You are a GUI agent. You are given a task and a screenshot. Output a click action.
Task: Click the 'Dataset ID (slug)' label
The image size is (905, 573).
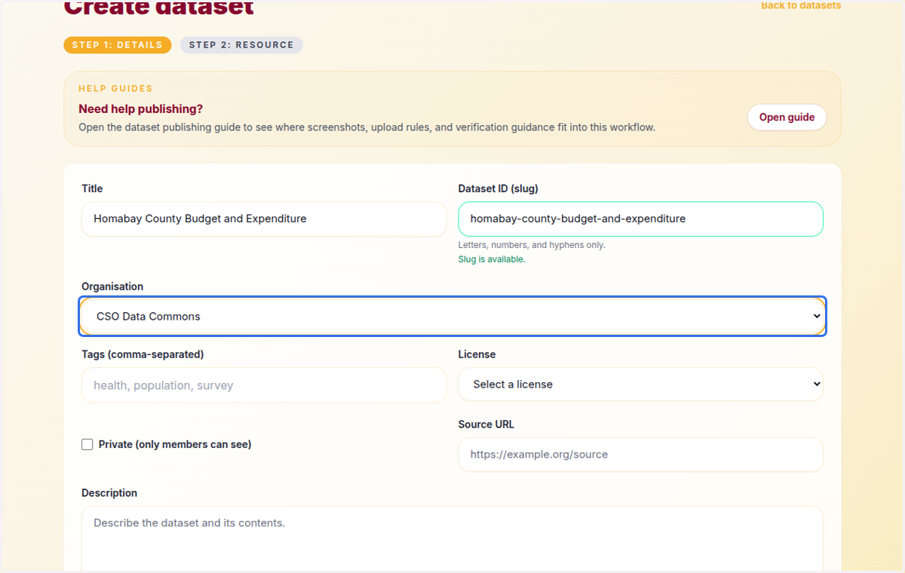click(x=499, y=188)
